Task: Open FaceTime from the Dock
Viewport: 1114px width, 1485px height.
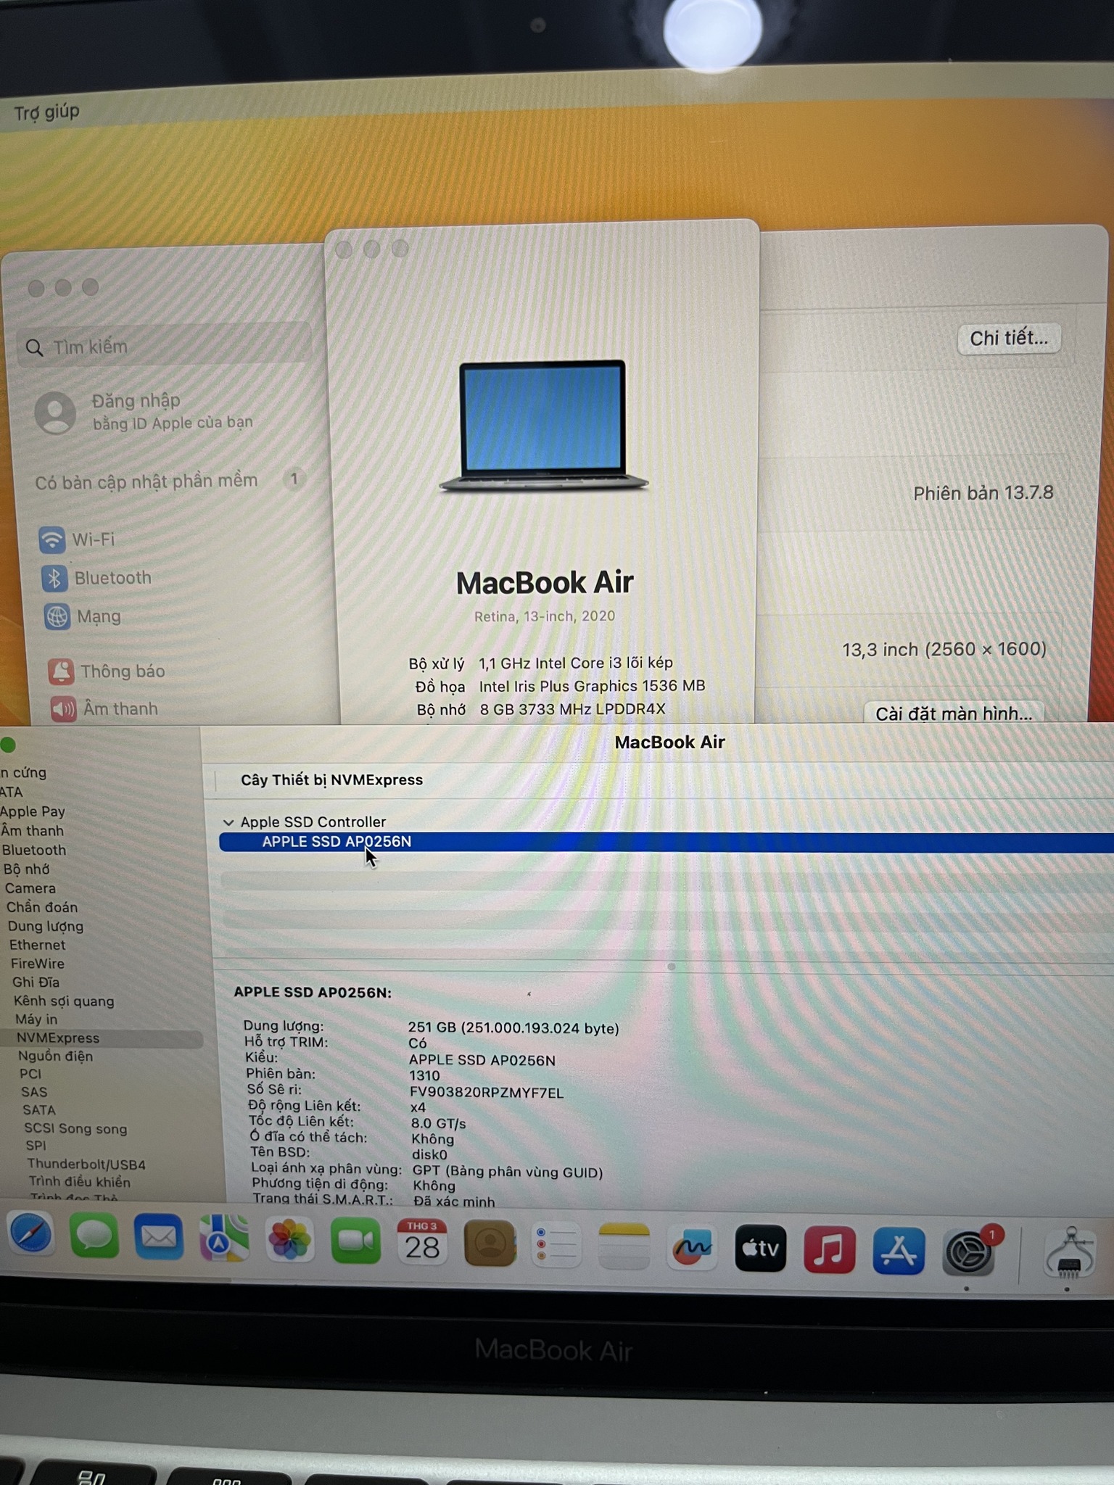Action: click(355, 1242)
